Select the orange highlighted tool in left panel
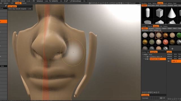Screen dimensions: 181x101 [4, 21]
